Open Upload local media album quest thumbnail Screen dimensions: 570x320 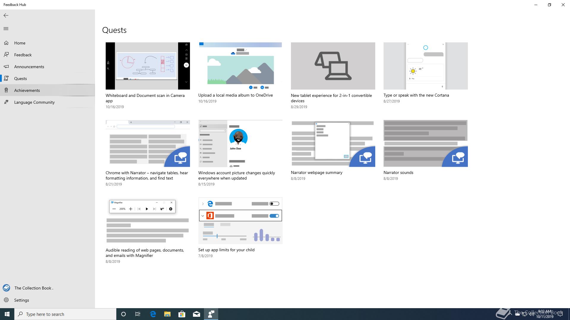[240, 66]
